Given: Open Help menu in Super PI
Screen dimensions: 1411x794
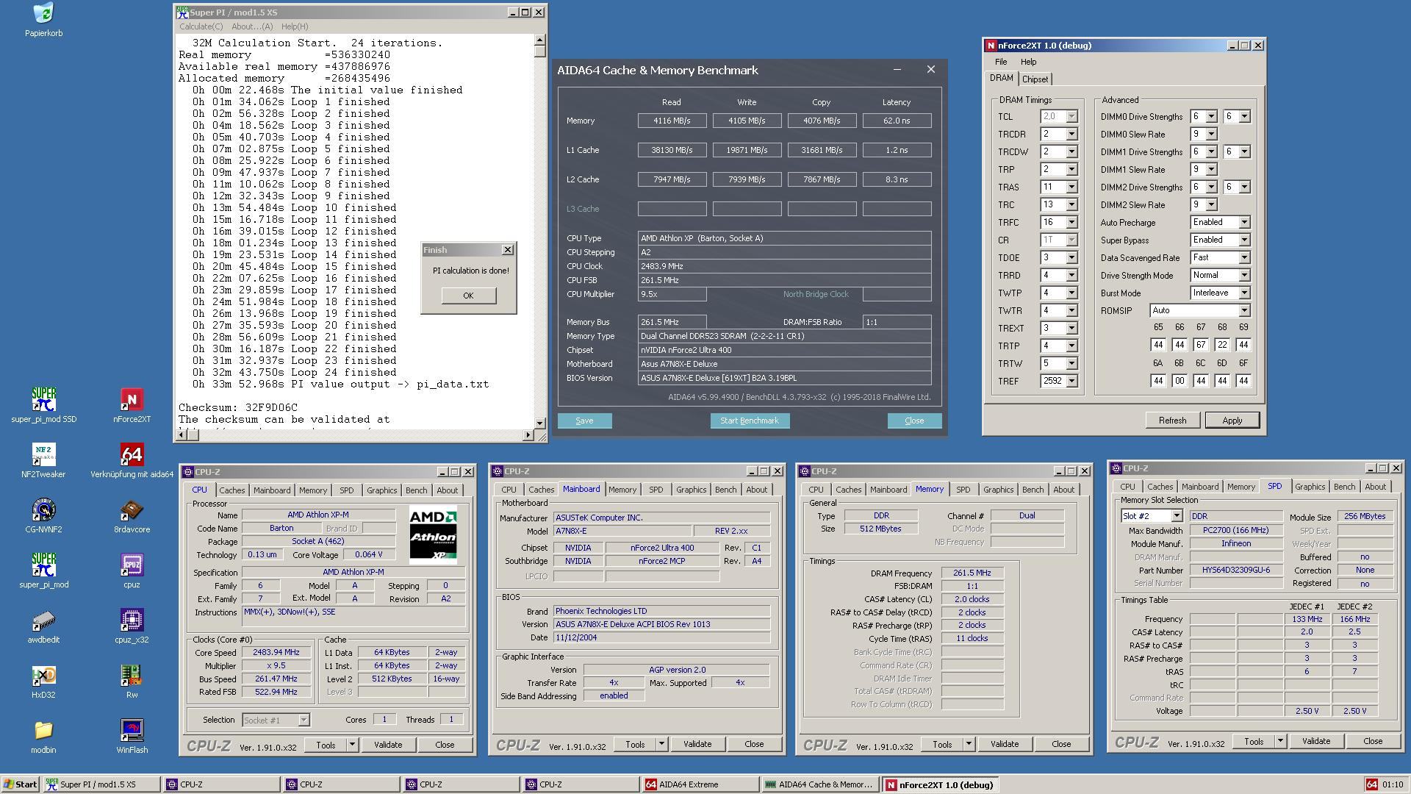Looking at the screenshot, I should [x=295, y=26].
